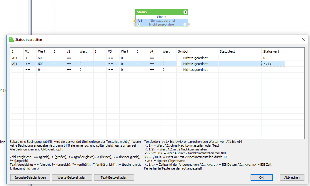Image resolution: width=310 pixels, height=186 pixels.
Task: Click the Statuswert column header
Action: click(273, 51)
